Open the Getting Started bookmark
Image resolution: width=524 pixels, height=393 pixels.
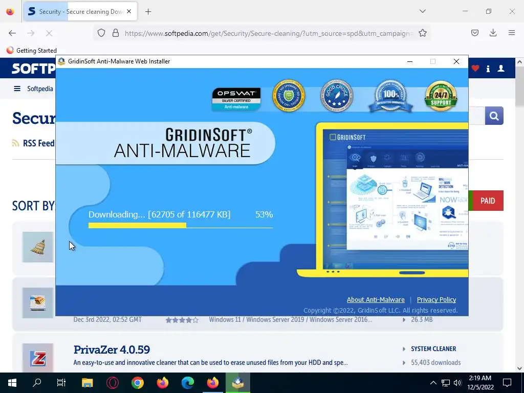coord(32,51)
